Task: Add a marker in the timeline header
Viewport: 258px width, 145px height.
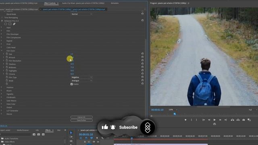Action: point(97,138)
